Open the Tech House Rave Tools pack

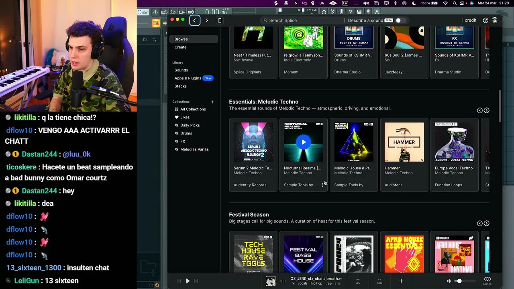[253, 254]
